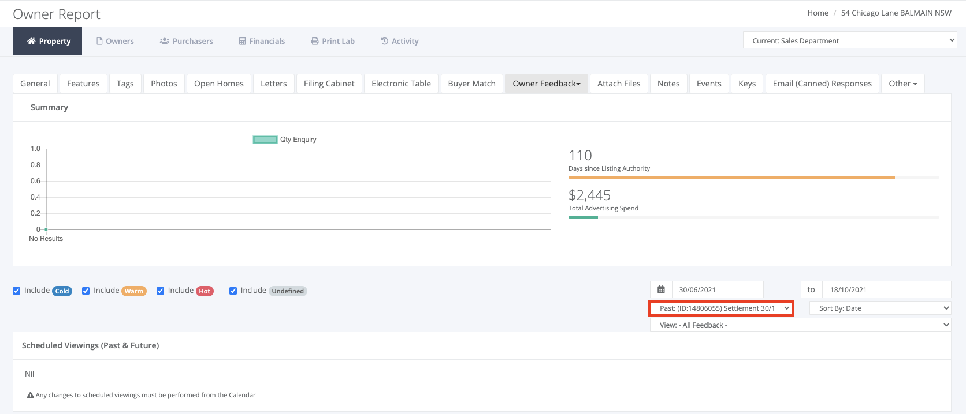This screenshot has height=414, width=966.
Task: Switch to the Notes tab
Action: [668, 84]
